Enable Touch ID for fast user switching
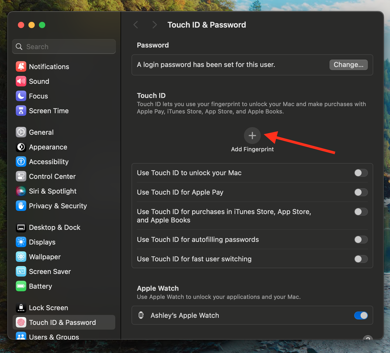Viewport: 390px width, 353px height. click(x=361, y=259)
